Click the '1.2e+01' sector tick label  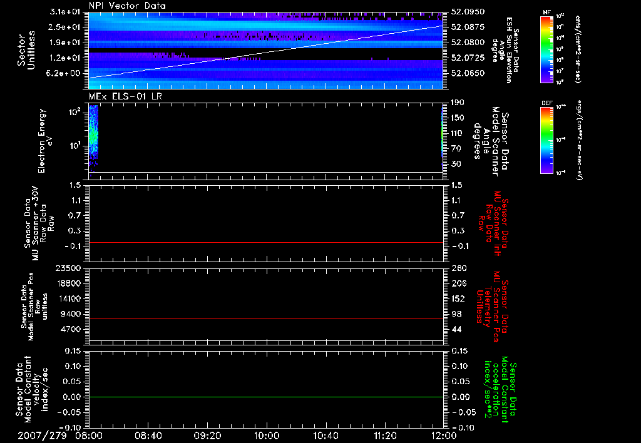click(x=65, y=58)
